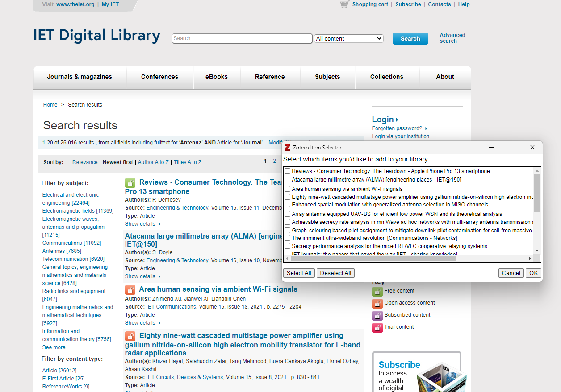561x392 pixels.
Task: Click Forgotten password link
Action: tap(397, 128)
